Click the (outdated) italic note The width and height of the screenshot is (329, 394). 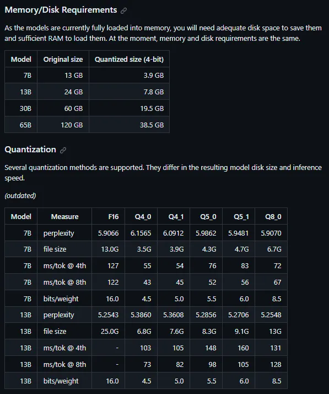click(x=20, y=196)
